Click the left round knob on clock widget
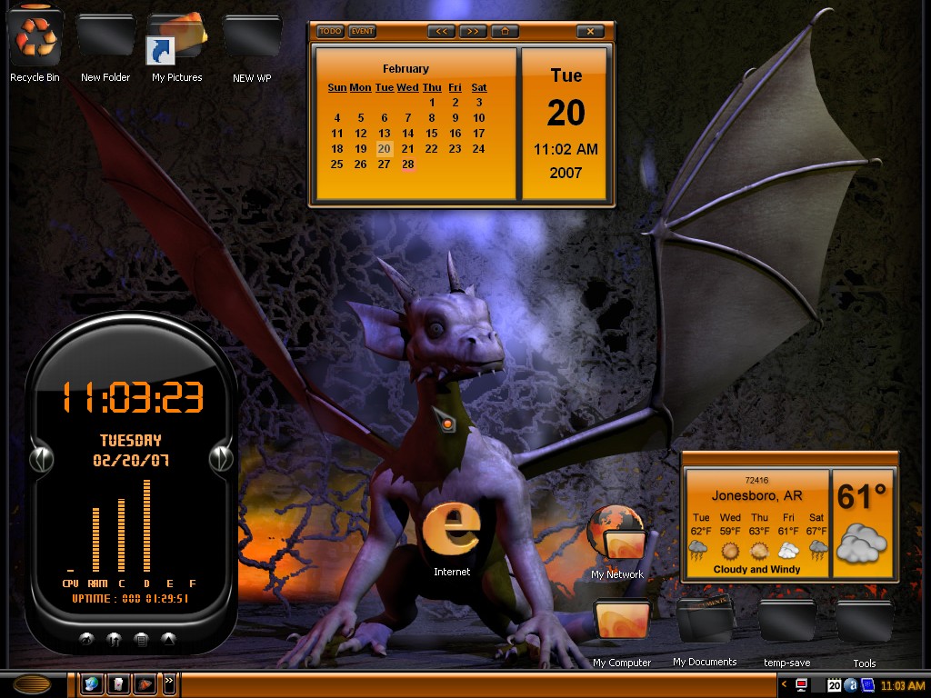 (x=42, y=459)
